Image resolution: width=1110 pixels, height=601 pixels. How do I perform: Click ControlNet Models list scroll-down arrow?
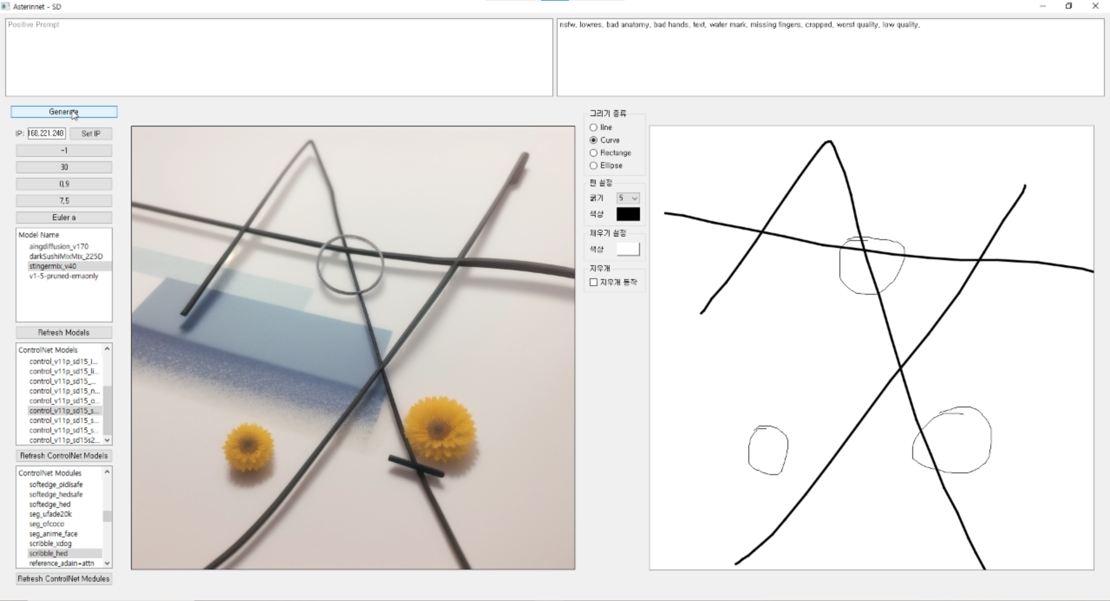107,440
